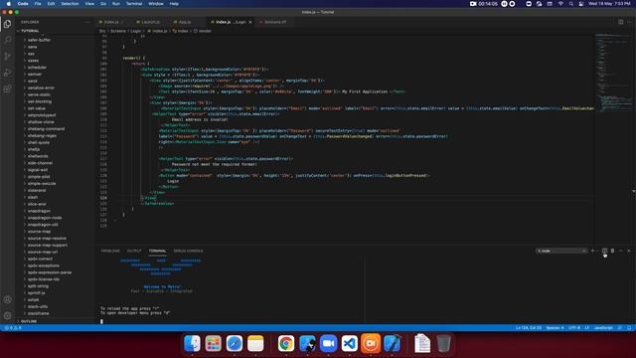636x358 pixels.
Task: Open the Accounts menu in the activity bar
Action: (x=7, y=300)
